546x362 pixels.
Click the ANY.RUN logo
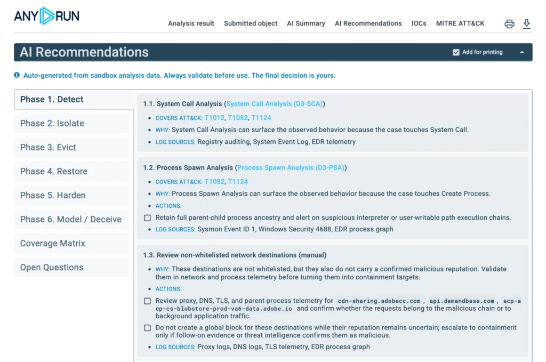(47, 15)
